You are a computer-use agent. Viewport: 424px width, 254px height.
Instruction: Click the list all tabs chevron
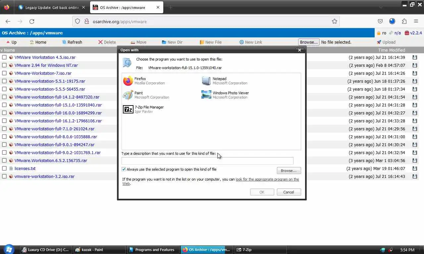(x=381, y=7)
